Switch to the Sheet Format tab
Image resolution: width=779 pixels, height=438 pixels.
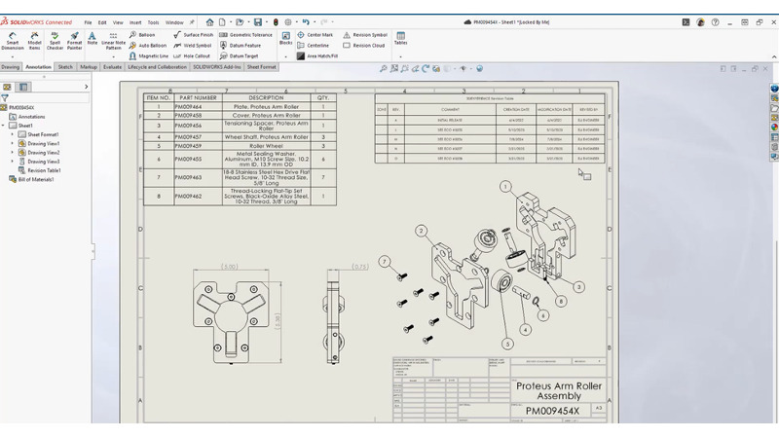(261, 67)
